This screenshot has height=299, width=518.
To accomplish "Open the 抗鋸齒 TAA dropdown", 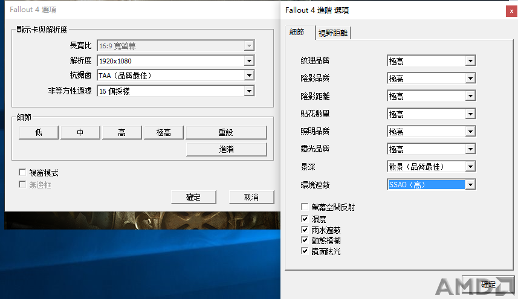I will click(x=175, y=76).
